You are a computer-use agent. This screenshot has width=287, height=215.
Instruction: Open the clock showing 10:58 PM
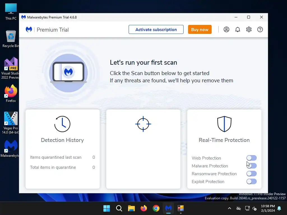268,206
